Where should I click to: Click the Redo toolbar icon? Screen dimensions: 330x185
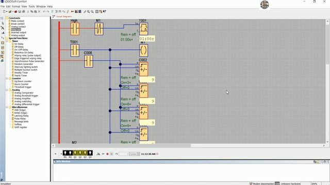coord(48,11)
